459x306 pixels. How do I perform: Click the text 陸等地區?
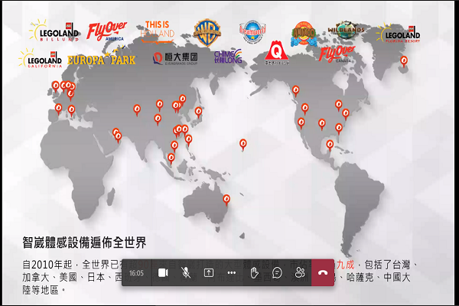click(x=41, y=290)
